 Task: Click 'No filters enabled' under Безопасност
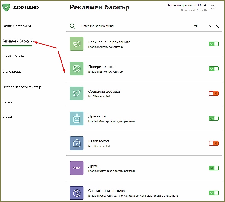tap(99, 146)
